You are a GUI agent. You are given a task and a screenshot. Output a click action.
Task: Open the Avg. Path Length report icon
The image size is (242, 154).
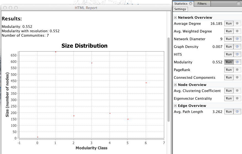[237, 112]
